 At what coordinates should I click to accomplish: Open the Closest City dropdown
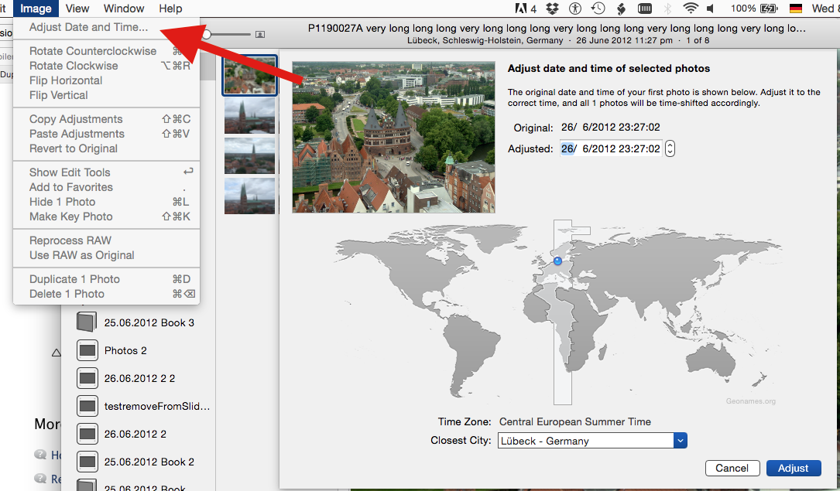click(592, 441)
